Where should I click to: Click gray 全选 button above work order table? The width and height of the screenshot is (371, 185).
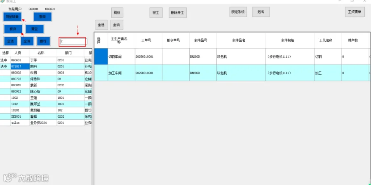tap(101, 25)
